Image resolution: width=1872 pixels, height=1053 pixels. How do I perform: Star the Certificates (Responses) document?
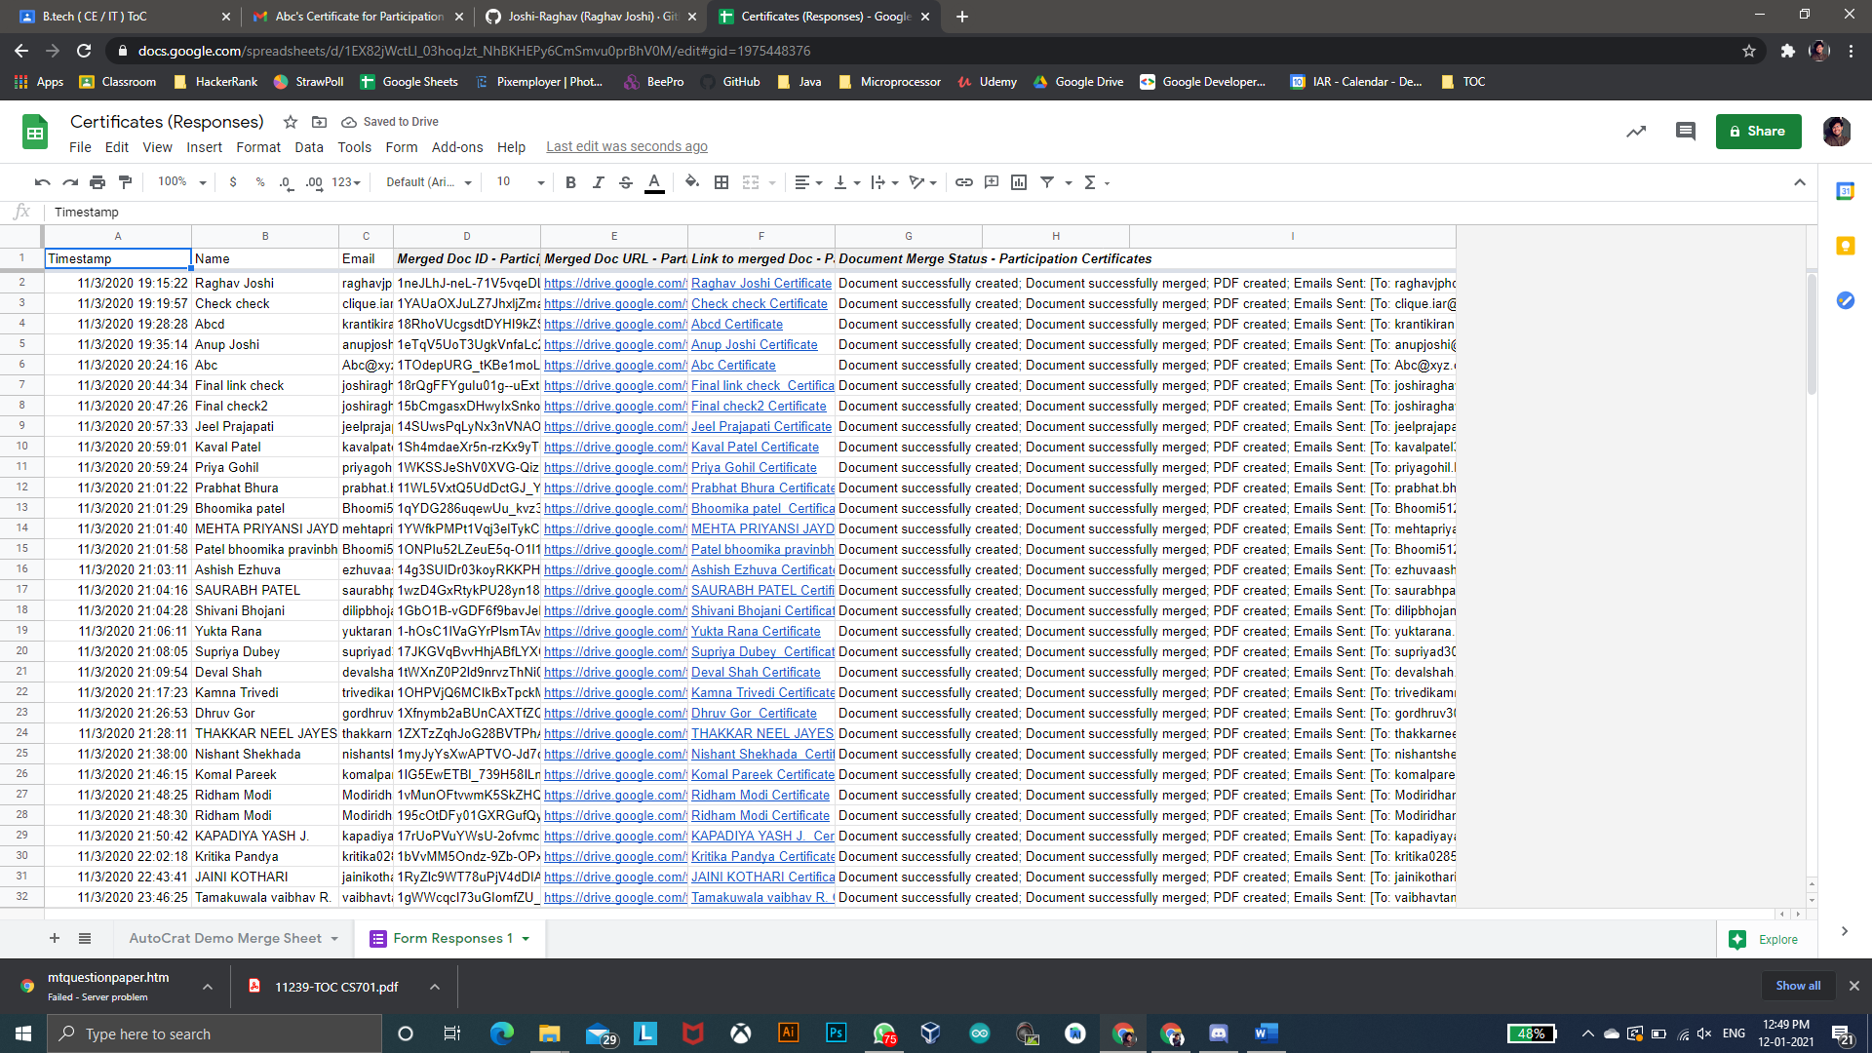click(290, 122)
